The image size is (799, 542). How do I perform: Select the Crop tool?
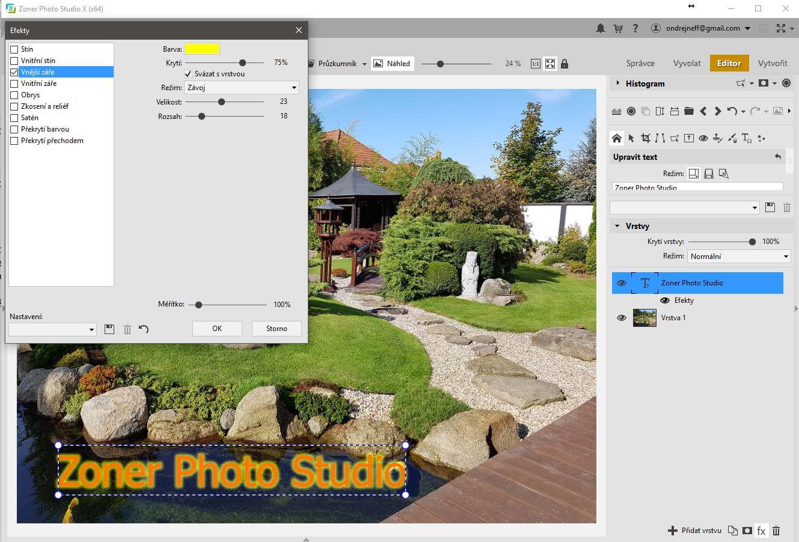click(x=646, y=138)
